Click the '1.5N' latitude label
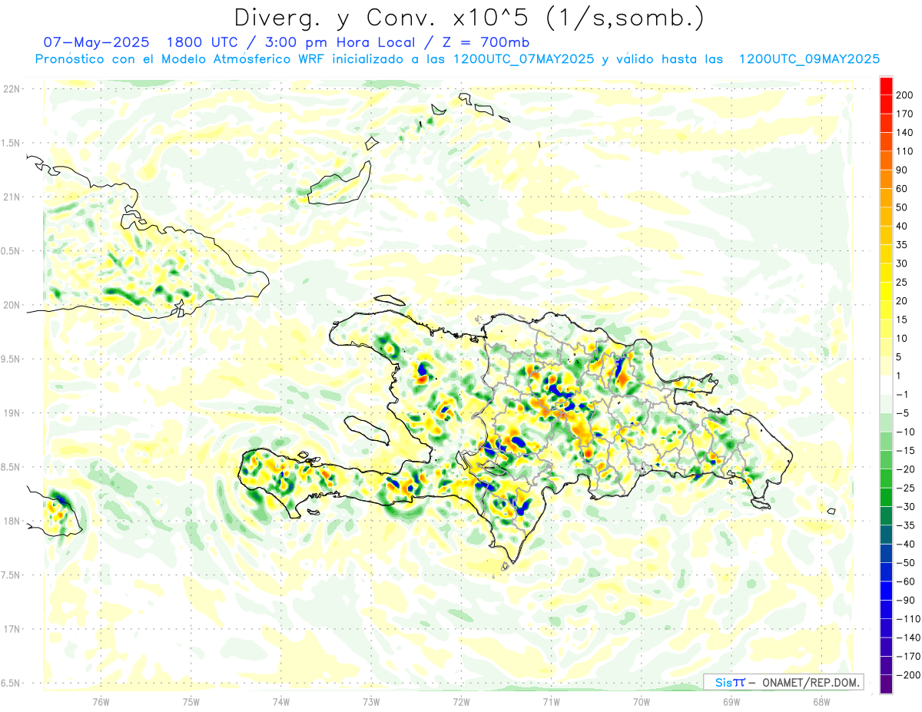 pyautogui.click(x=10, y=143)
